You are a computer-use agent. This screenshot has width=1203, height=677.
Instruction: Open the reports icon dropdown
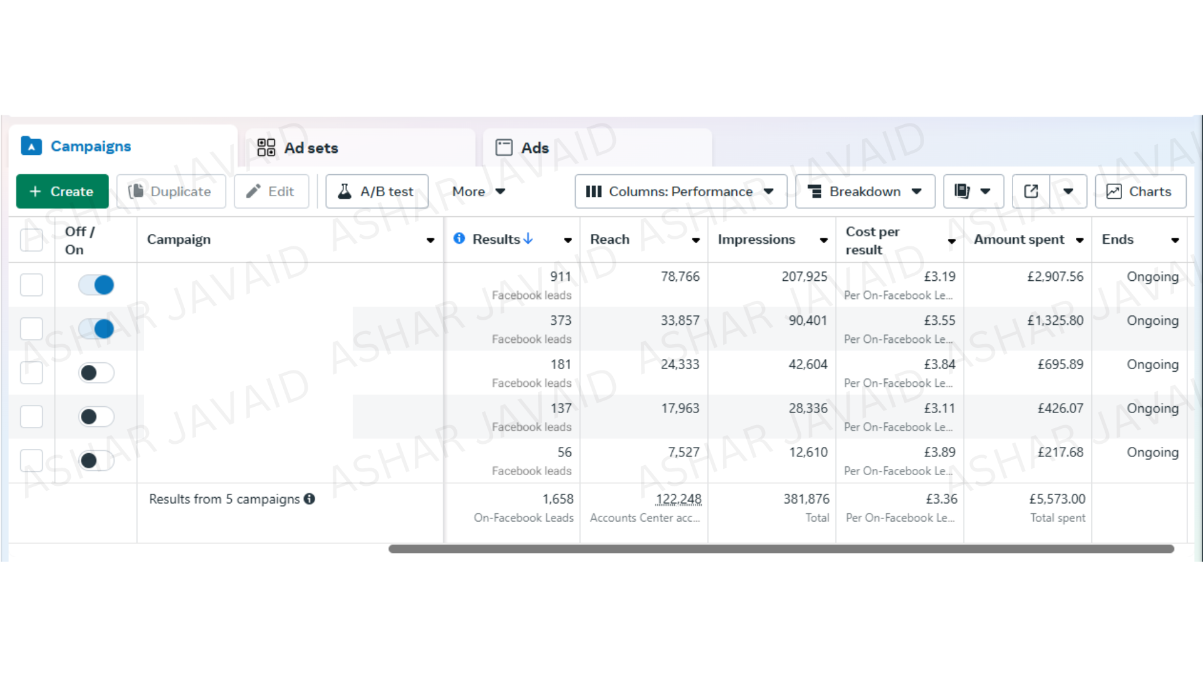(x=973, y=191)
